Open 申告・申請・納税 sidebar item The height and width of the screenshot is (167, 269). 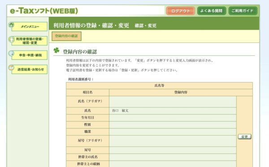coord(30,55)
